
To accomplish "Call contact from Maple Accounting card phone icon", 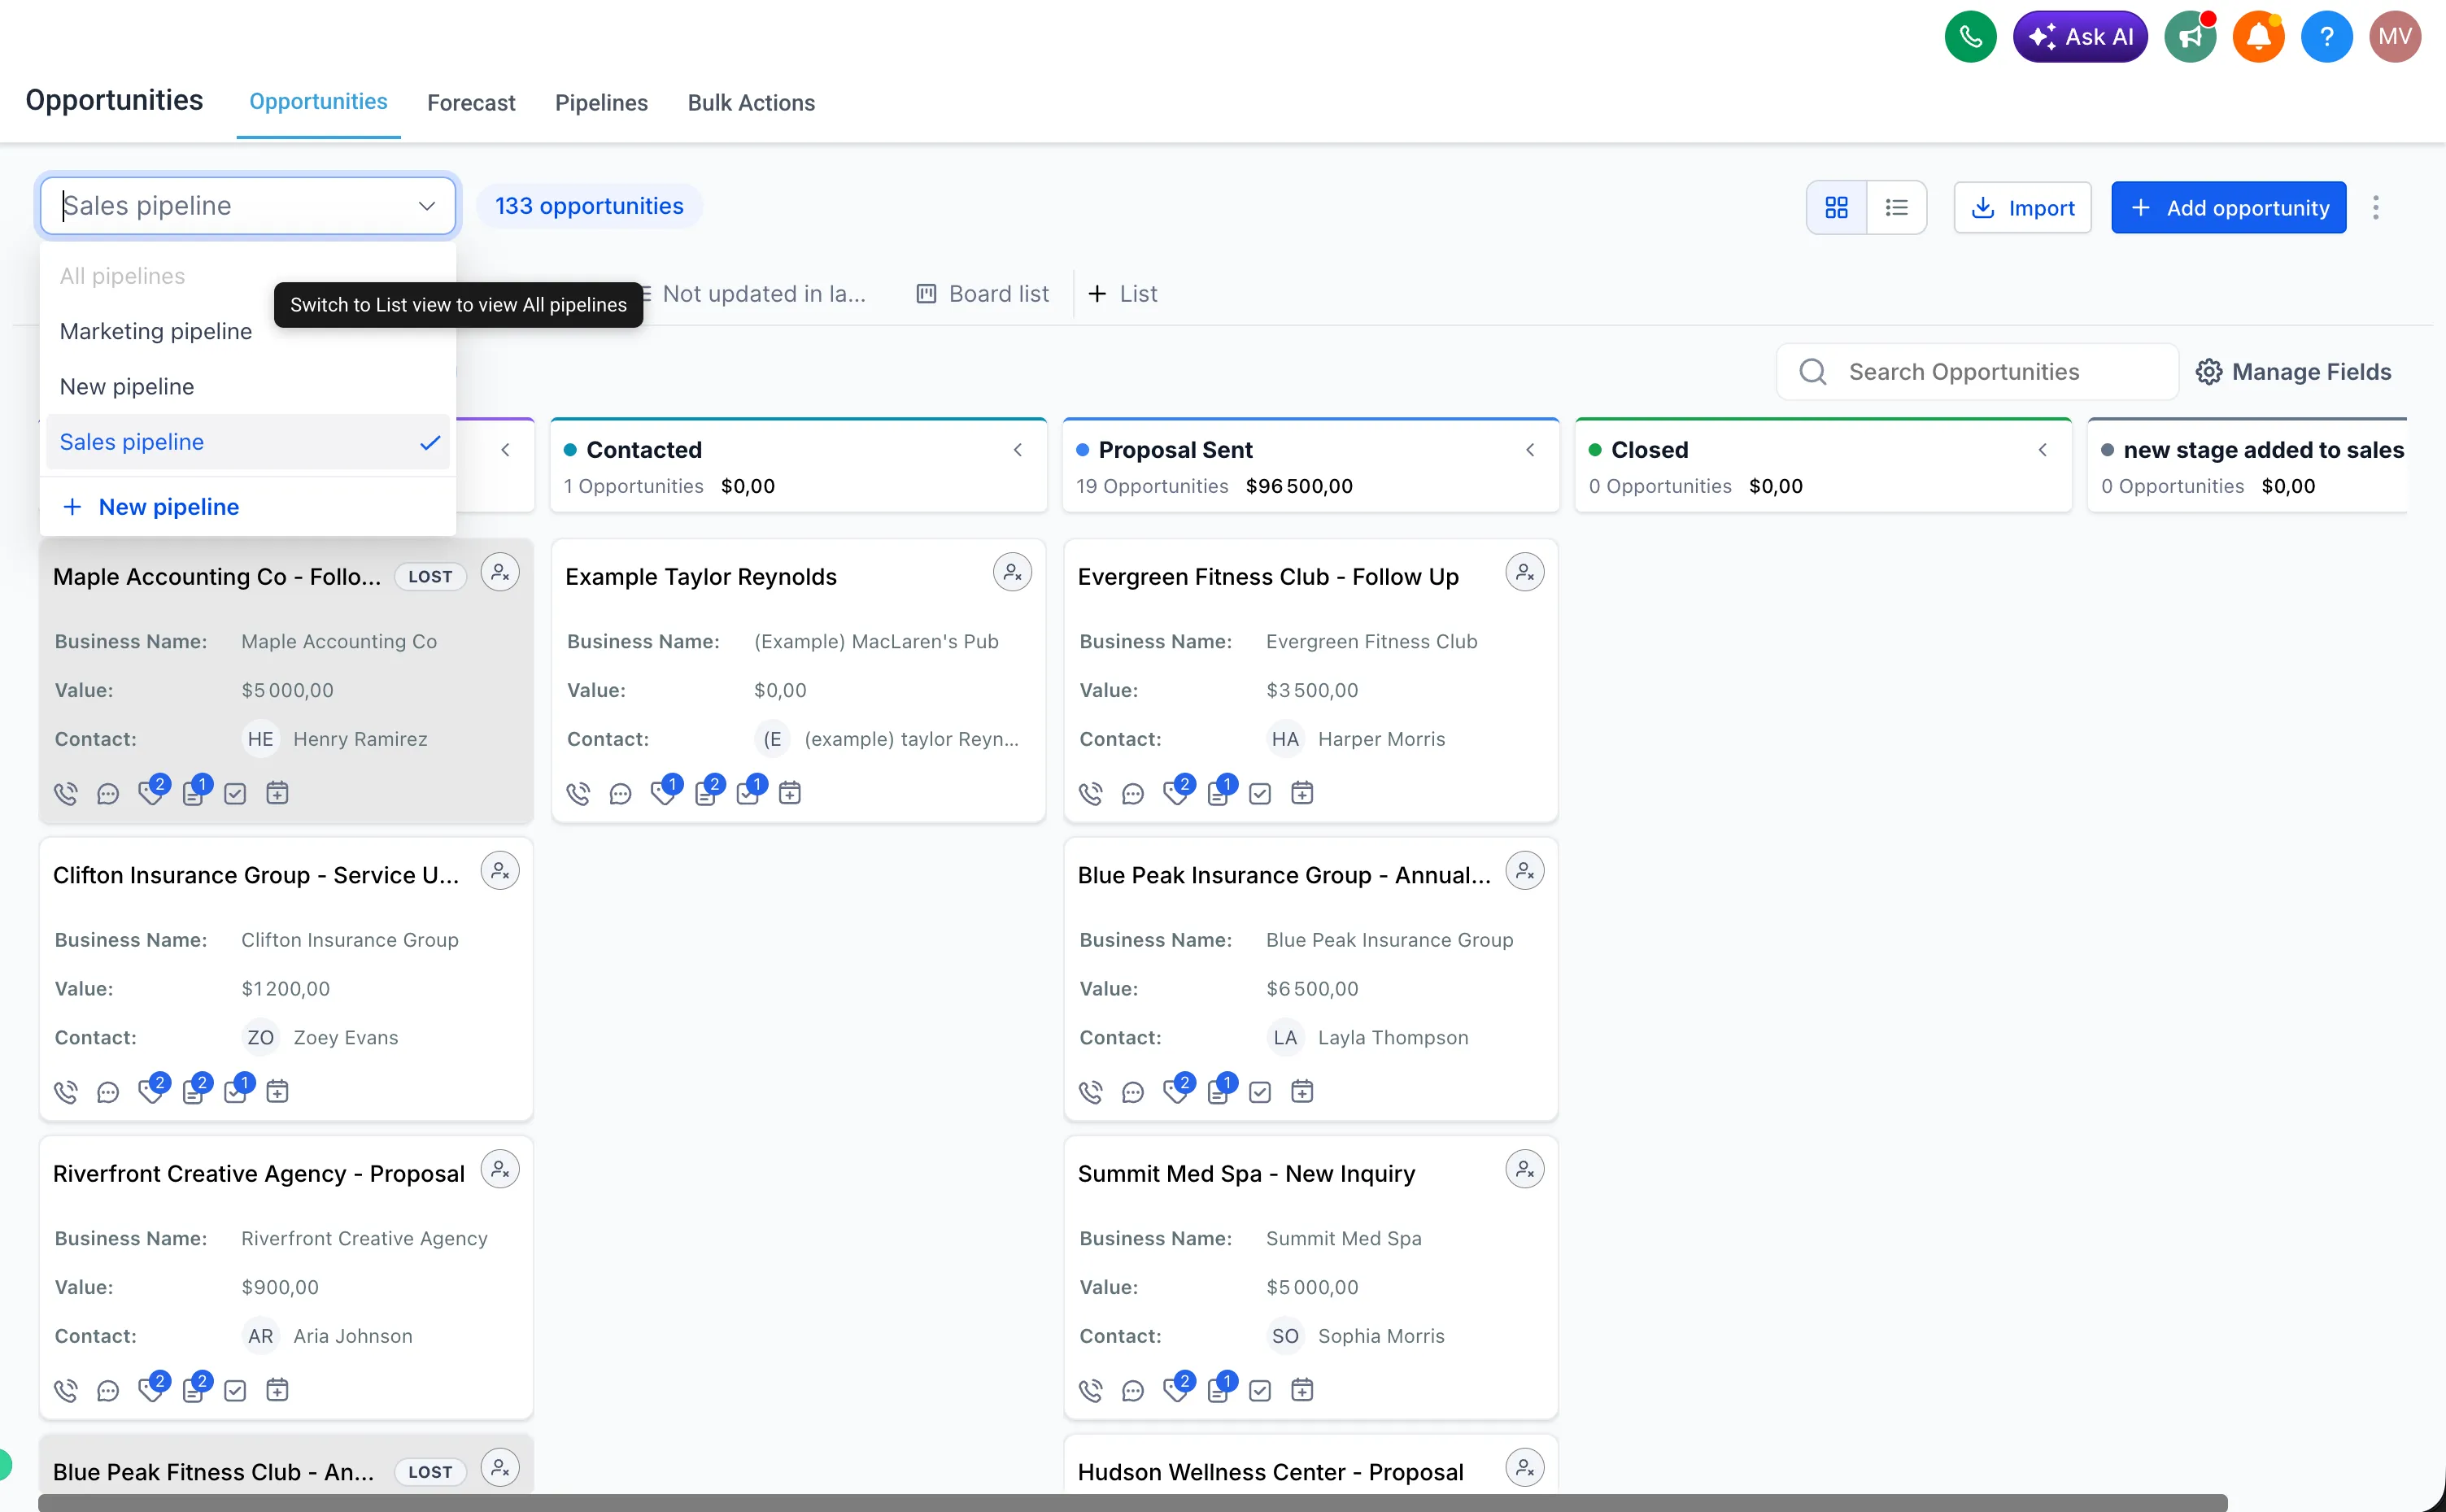I will pyautogui.click(x=66, y=794).
